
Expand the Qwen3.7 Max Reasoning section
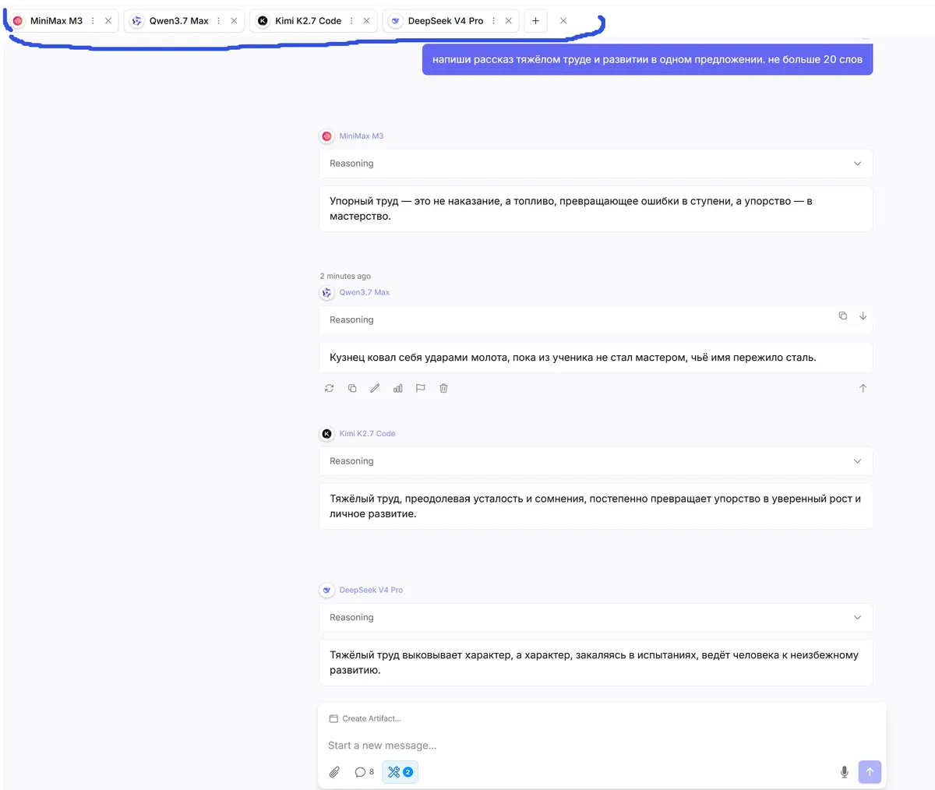point(596,320)
